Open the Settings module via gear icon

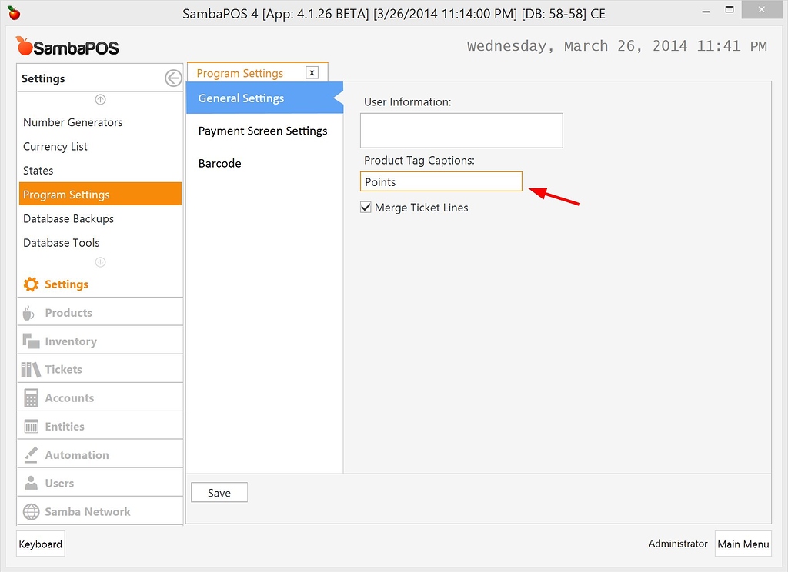(x=31, y=284)
